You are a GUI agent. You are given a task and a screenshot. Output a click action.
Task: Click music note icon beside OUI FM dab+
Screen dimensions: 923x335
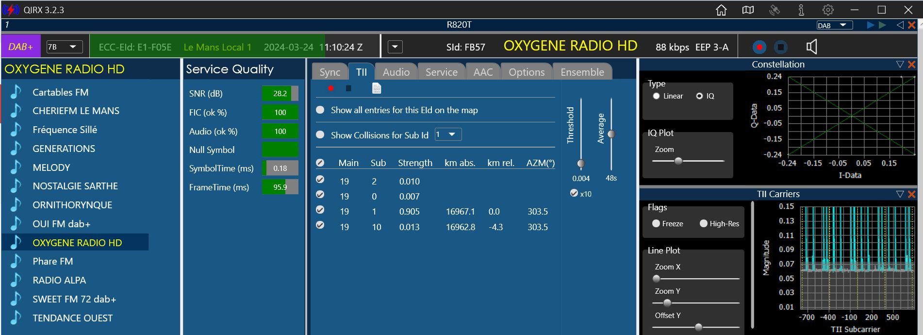[x=16, y=223]
